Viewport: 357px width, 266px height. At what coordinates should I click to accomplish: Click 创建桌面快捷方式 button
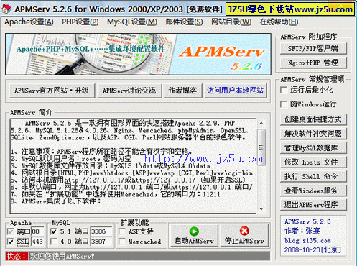(x=313, y=119)
